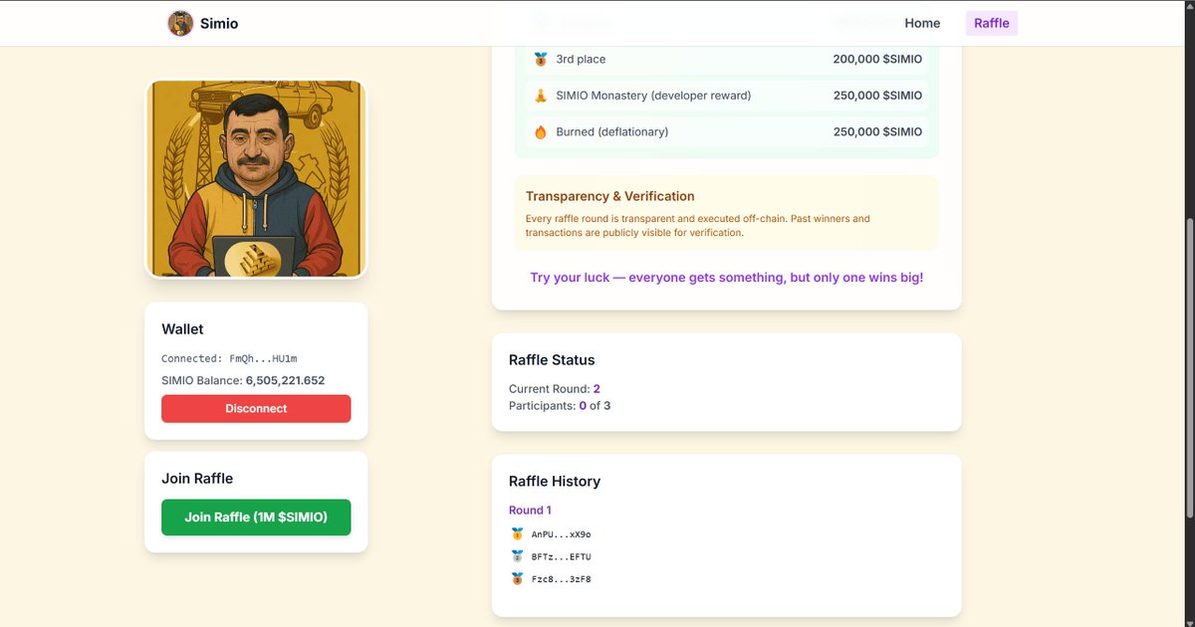Screen dimensions: 1195x627
Task: Click the 200,000 $SIMIO prize amount
Action: tap(877, 60)
